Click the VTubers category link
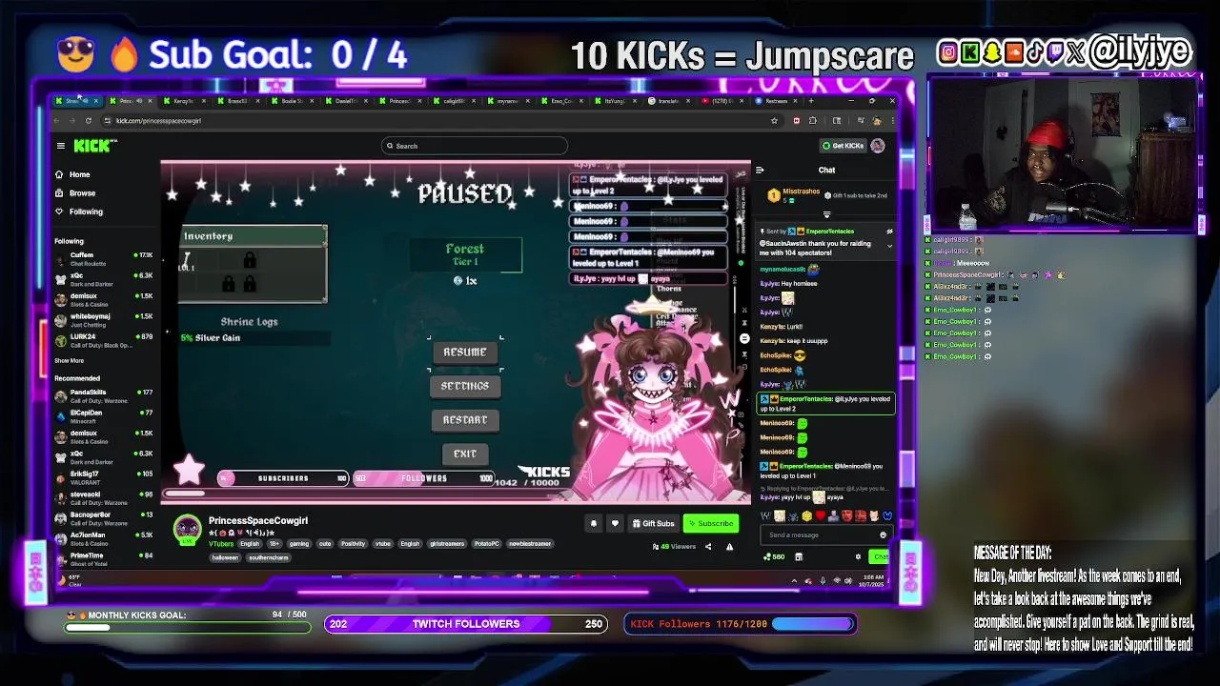Image resolution: width=1220 pixels, height=686 pixels. (x=221, y=543)
